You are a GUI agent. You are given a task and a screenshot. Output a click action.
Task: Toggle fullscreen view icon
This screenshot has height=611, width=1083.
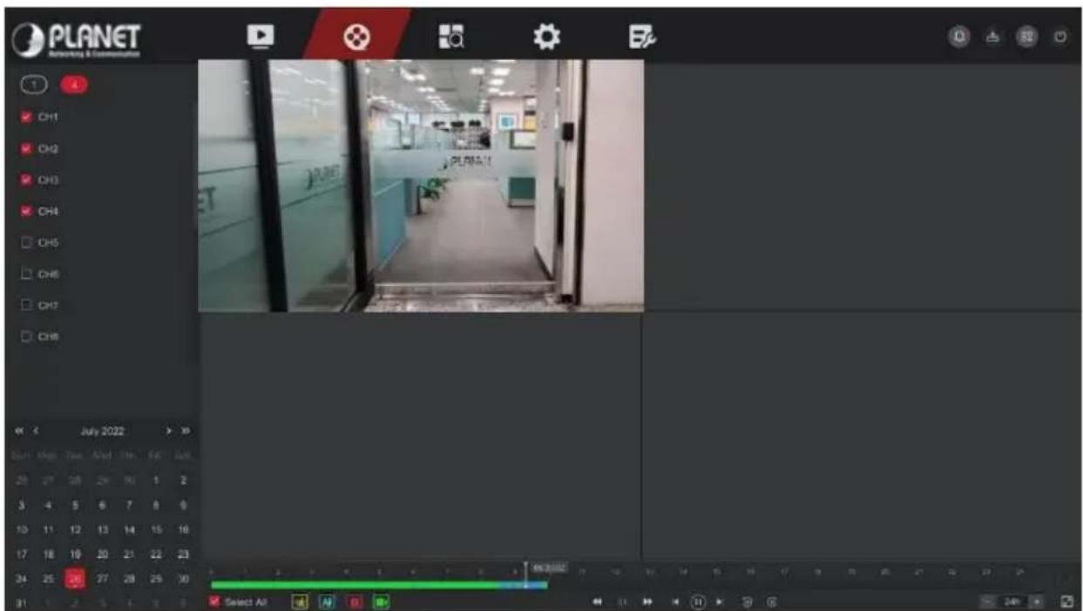coord(1066,601)
